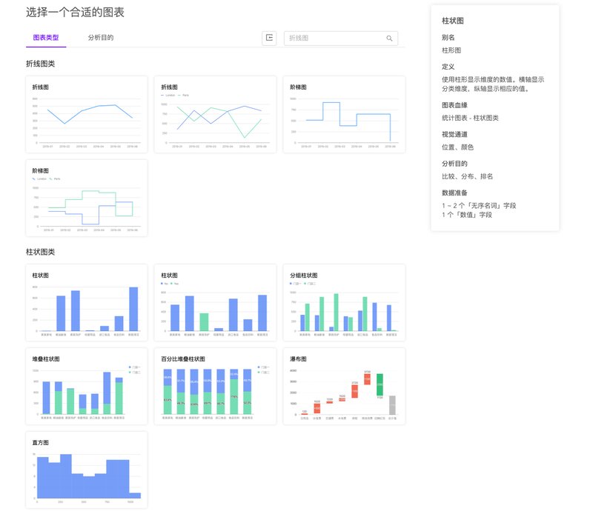
Task: Select the 瀑布图 waterfall chart card
Action: (x=344, y=387)
